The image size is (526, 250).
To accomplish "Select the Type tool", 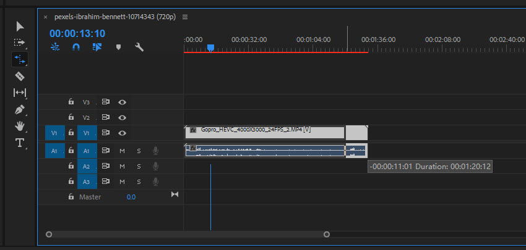I will 20,143.
